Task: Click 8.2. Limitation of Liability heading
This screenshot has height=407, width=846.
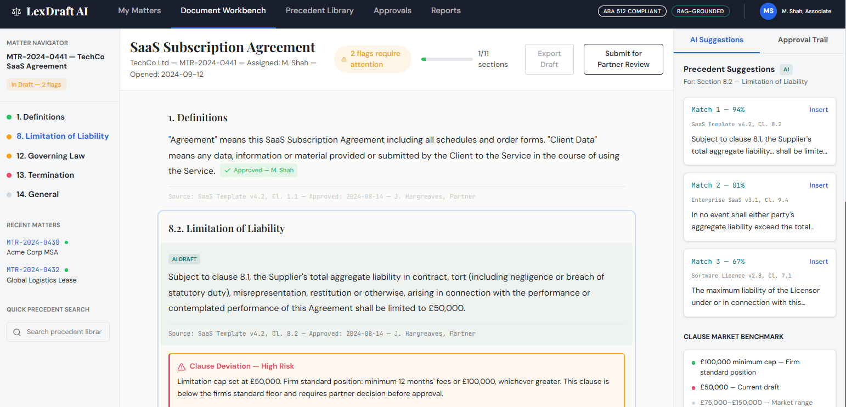Action: 227,229
